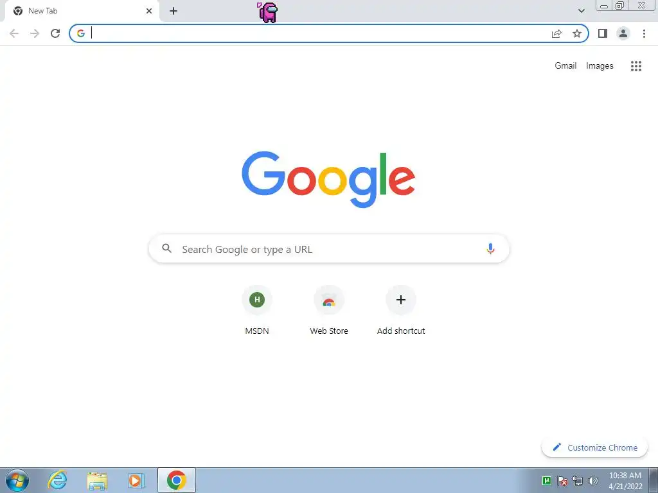Expand the tab search chevron

[581, 11]
